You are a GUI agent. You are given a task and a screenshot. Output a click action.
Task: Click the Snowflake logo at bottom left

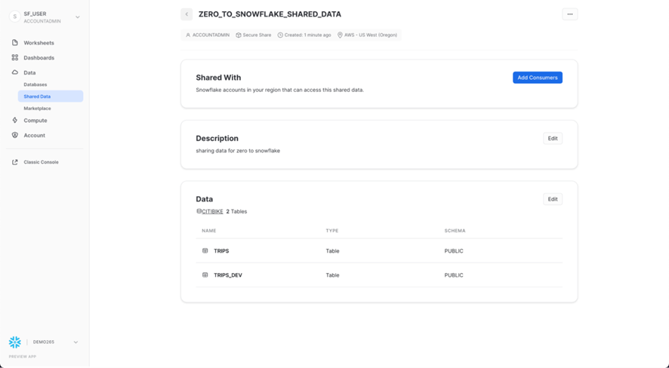pos(15,342)
